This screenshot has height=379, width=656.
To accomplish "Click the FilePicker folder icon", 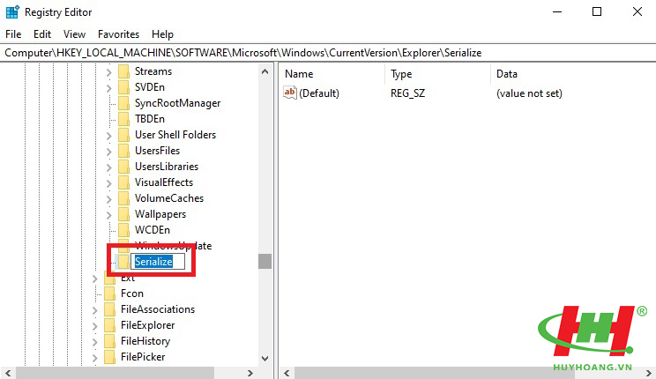I will tap(109, 357).
